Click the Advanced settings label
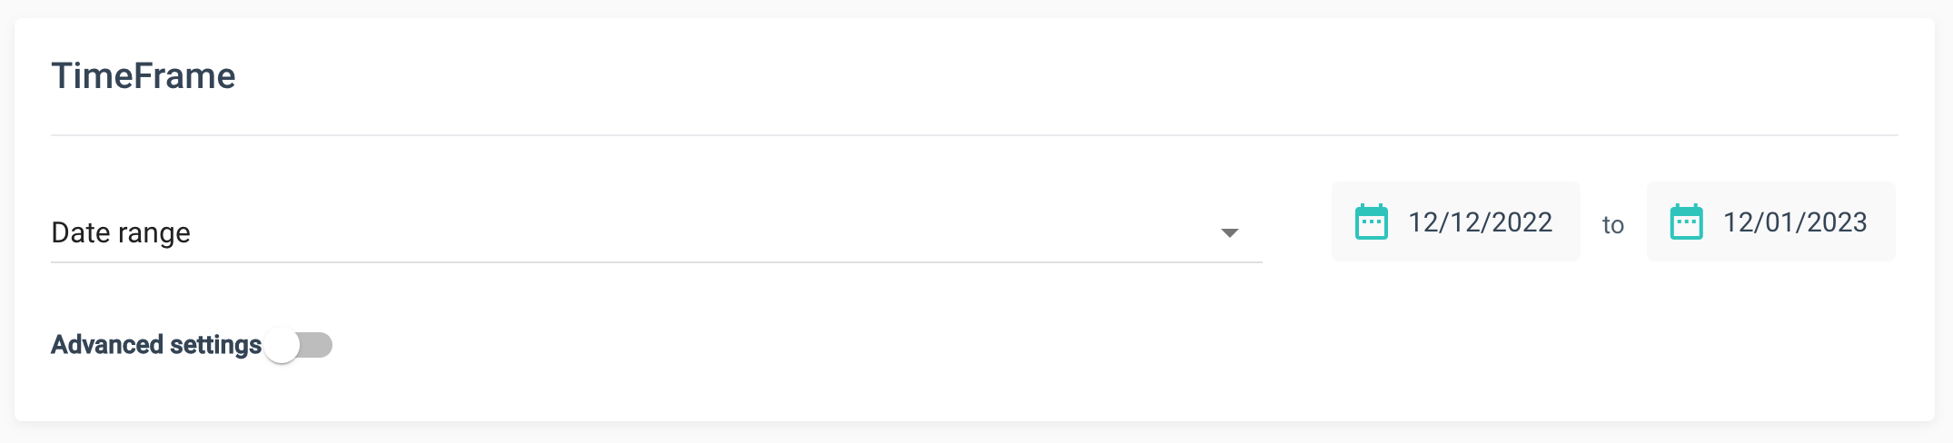Screen dimensions: 1953x443 pos(156,345)
